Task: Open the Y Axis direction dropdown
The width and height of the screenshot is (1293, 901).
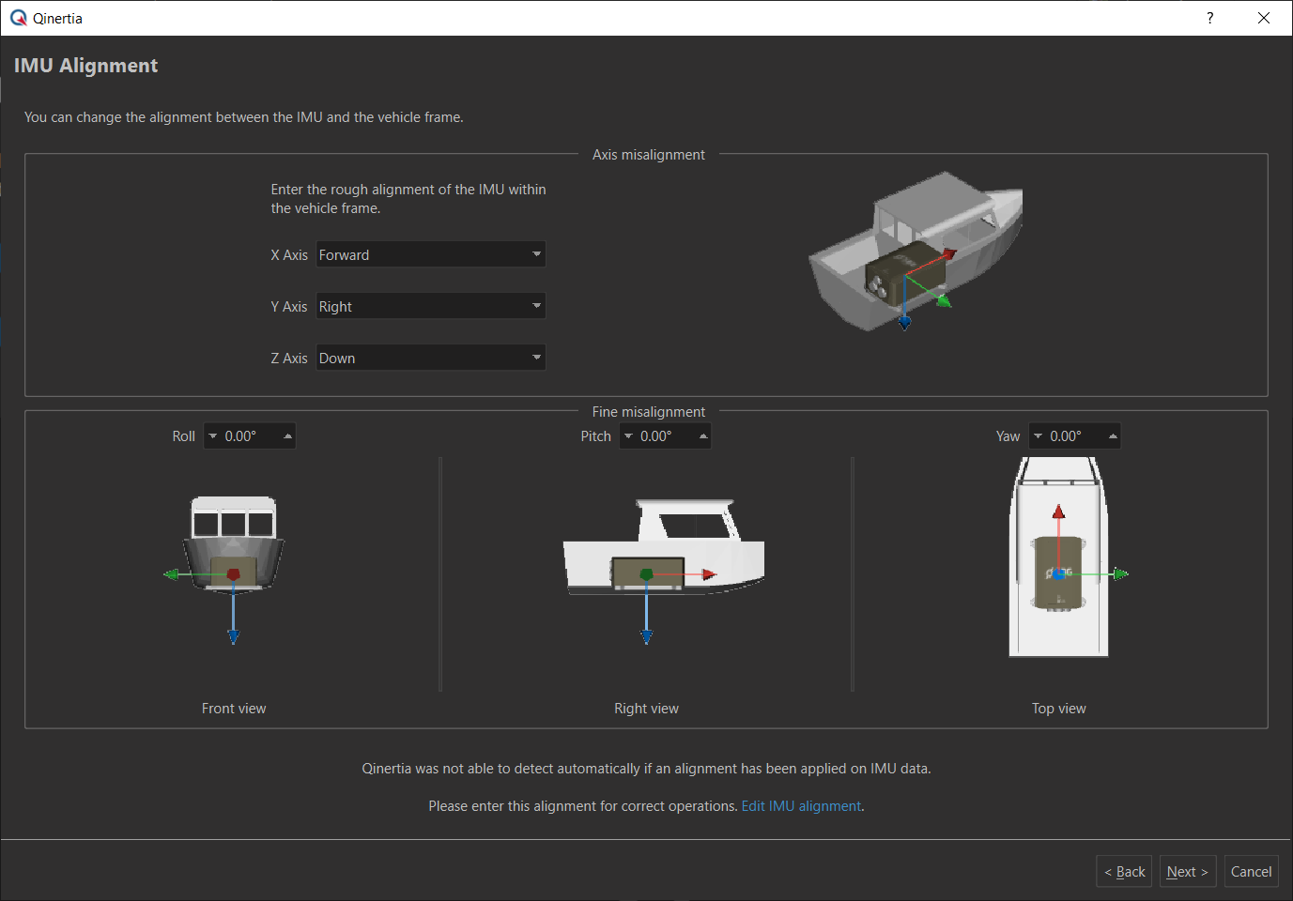Action: 431,306
